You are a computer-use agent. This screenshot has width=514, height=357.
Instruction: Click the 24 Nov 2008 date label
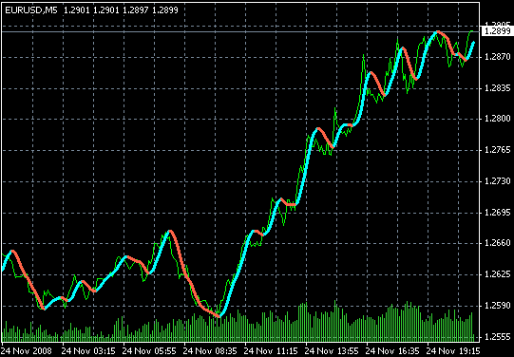27,351
